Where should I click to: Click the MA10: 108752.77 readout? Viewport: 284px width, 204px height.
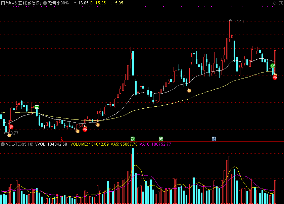[155, 144]
